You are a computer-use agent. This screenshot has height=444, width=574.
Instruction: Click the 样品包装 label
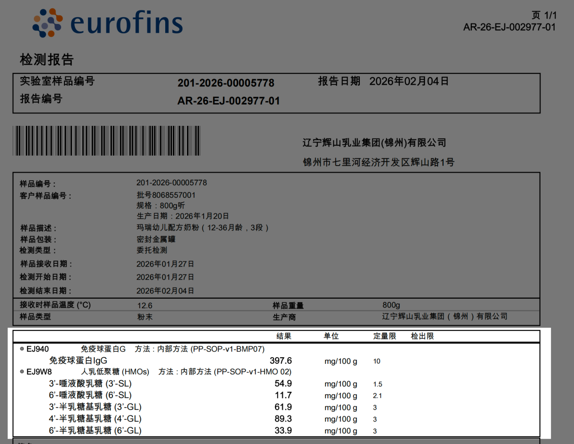(x=38, y=239)
